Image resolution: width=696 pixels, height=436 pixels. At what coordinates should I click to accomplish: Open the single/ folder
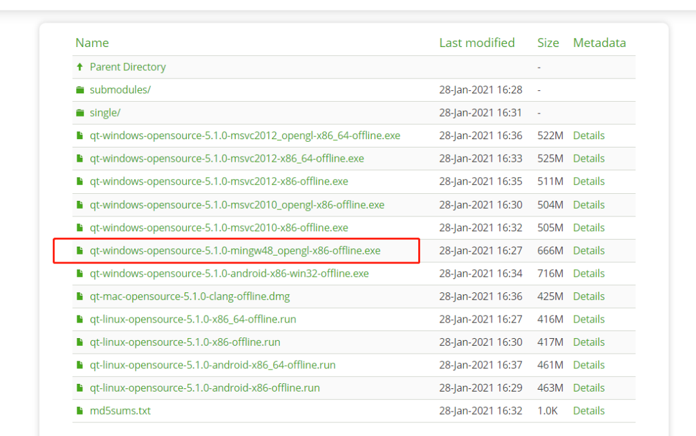point(105,113)
